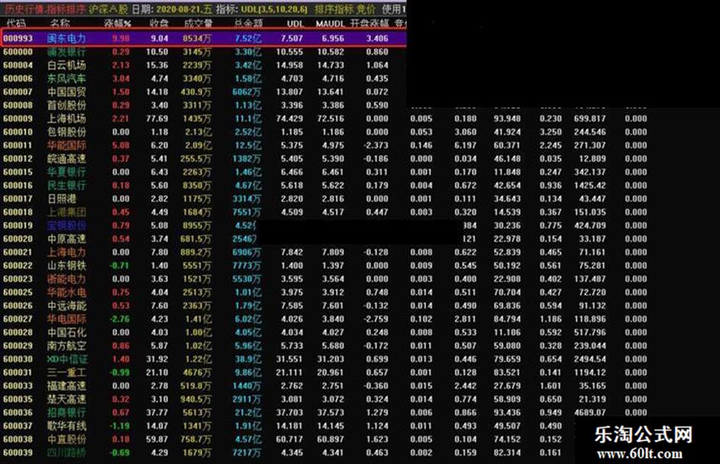Click volume value 8534万
This screenshot has width=720, height=464.
click(197, 39)
